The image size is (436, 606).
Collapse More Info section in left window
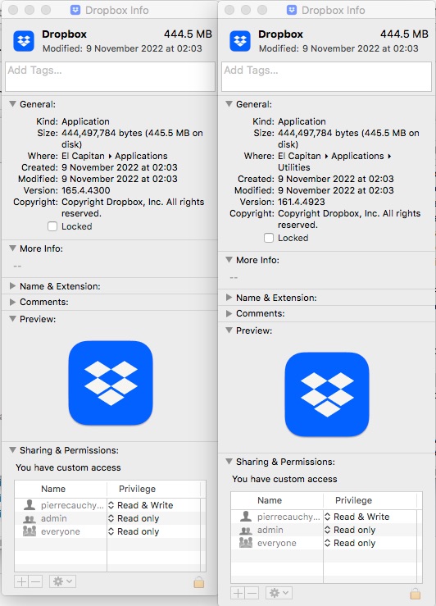pos(13,248)
